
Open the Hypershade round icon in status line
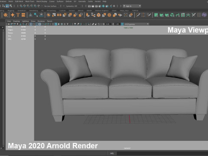click(x=104, y=6)
